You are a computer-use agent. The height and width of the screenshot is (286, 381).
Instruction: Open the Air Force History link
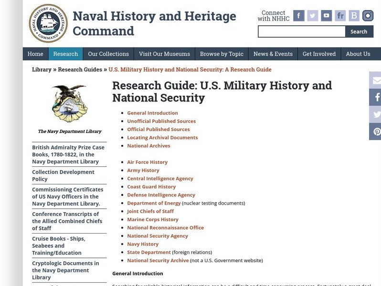click(x=147, y=162)
